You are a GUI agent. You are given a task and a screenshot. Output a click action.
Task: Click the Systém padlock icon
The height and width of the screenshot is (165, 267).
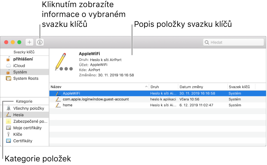pos(8,72)
